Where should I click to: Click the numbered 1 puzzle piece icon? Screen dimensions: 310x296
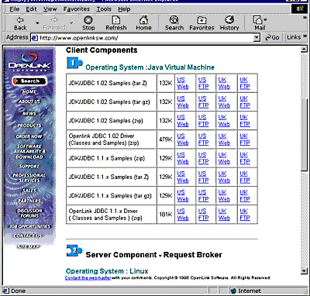click(74, 63)
